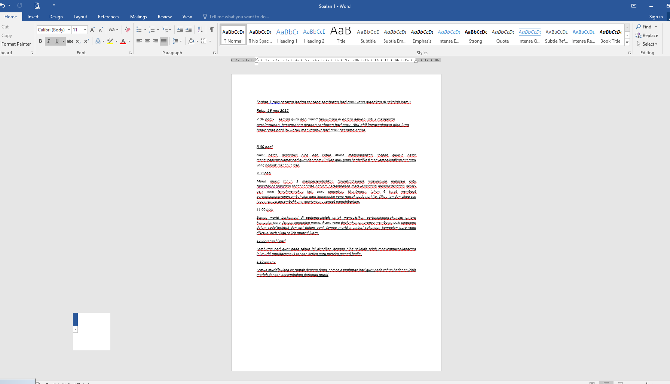Viewport: 670px width, 384px height.
Task: Switch to the Layout tab
Action: coord(80,17)
